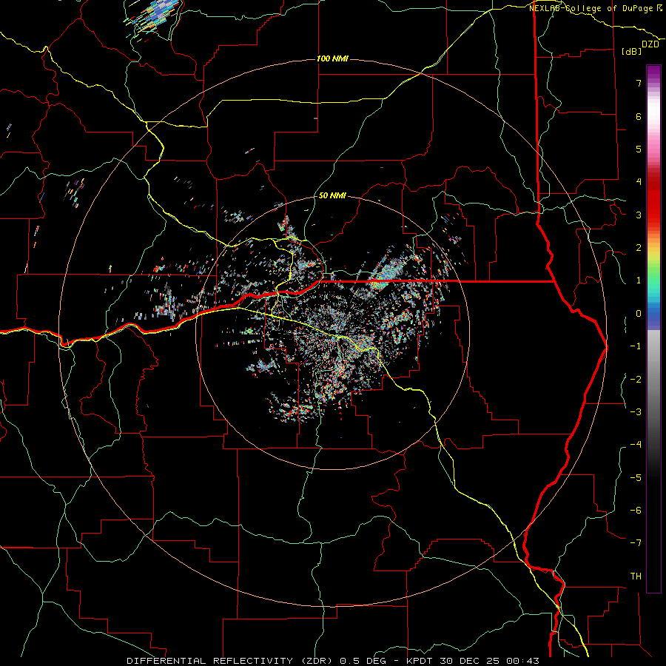The height and width of the screenshot is (666, 666).
Task: Click 'DIFFERENTIAL REFLECTIVITY (ZDR)' product title
Action: click(231, 661)
